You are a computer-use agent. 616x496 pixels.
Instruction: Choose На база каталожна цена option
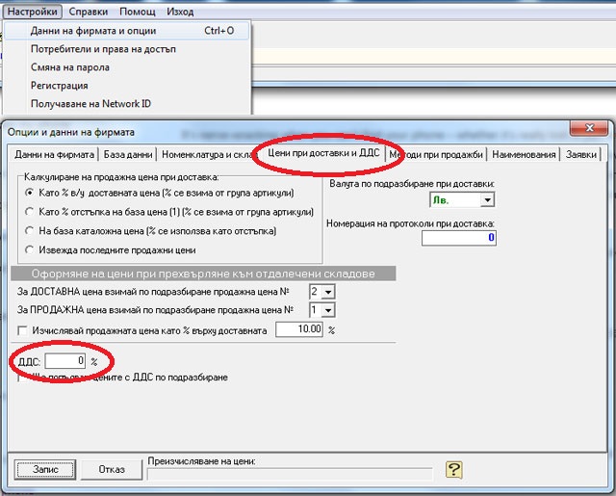pyautogui.click(x=31, y=231)
